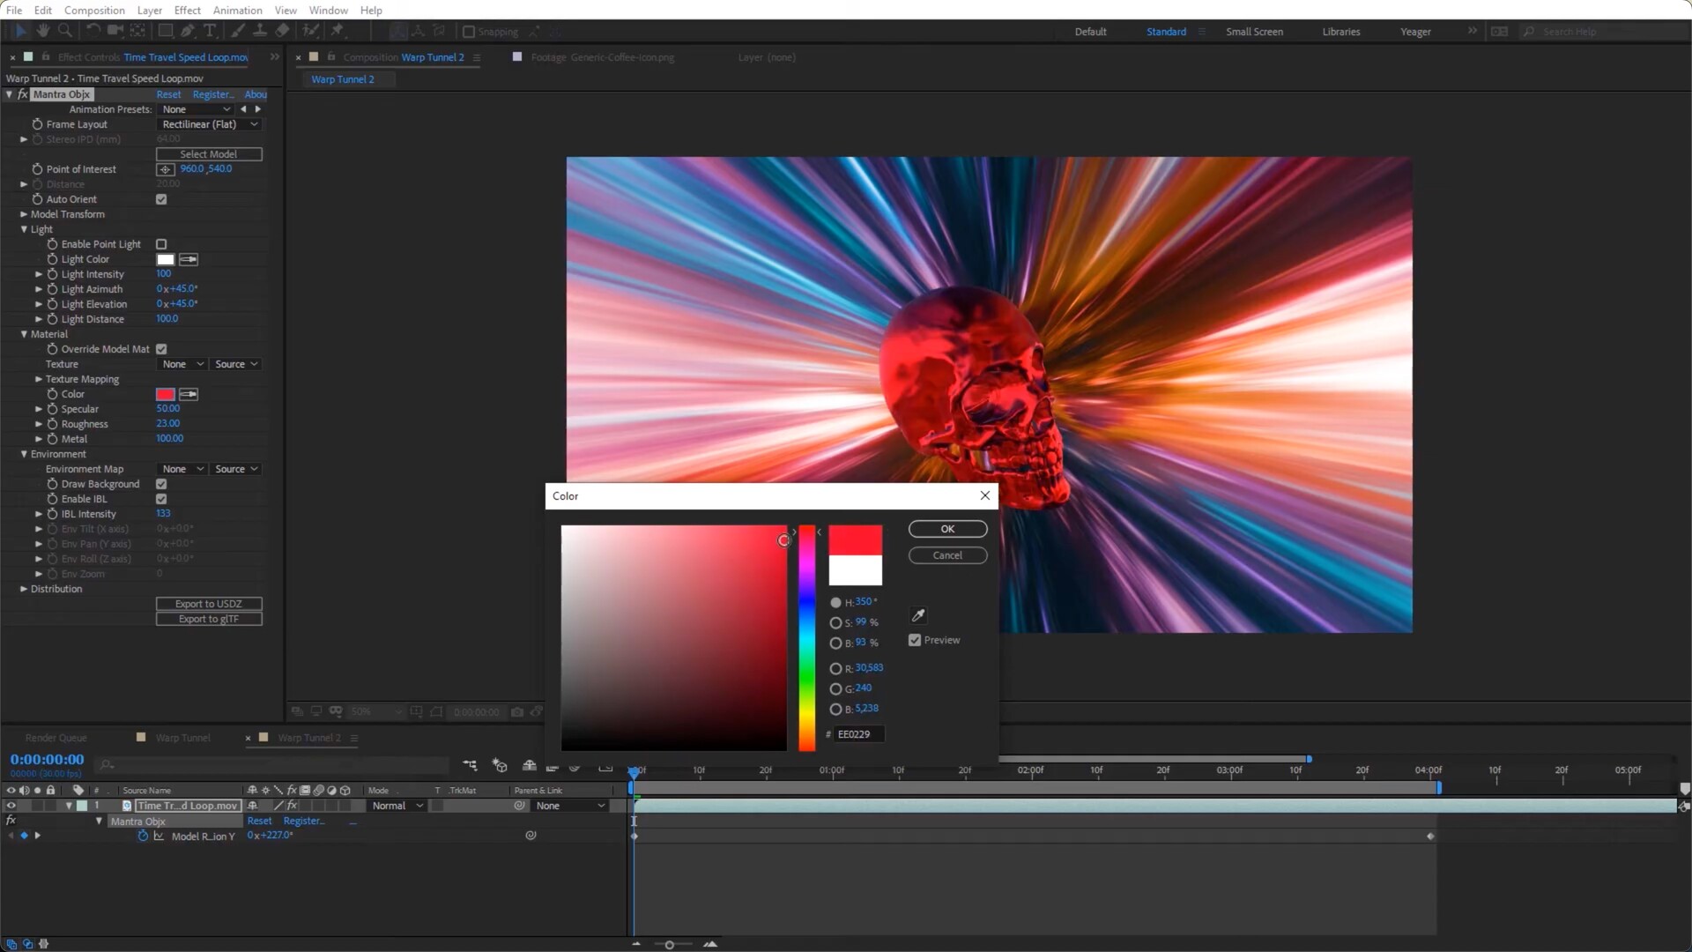Expand Model Transform section
The image size is (1692, 952).
tap(24, 214)
